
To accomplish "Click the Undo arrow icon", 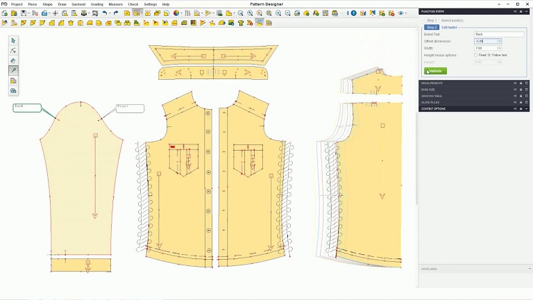I will pyautogui.click(x=105, y=13).
